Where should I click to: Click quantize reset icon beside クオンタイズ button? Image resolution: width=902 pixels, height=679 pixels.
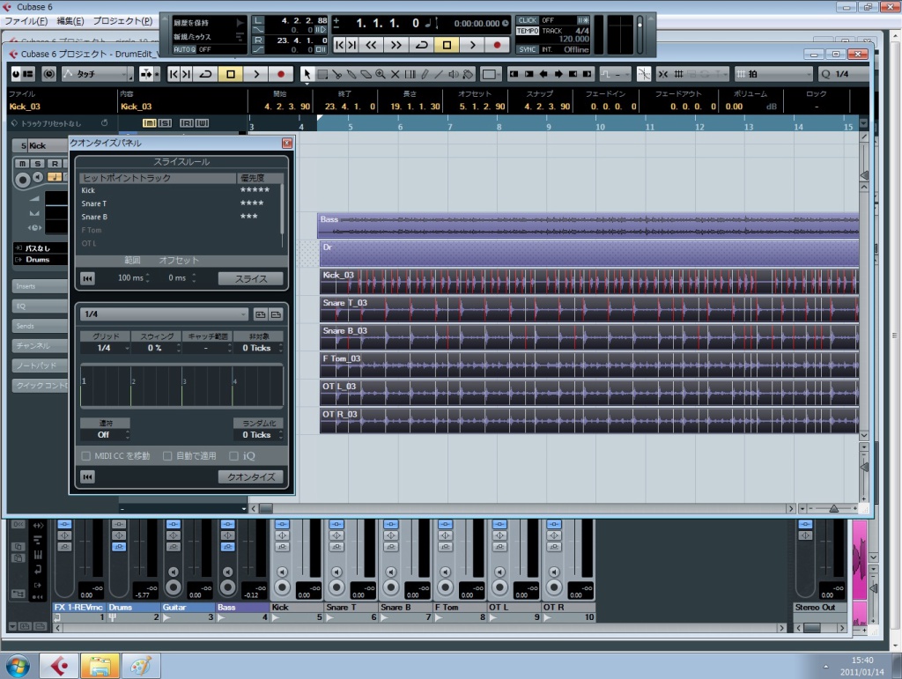click(87, 476)
